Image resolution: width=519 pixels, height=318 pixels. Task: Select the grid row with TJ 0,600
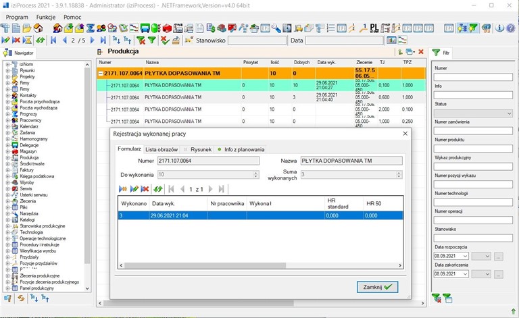pos(261,97)
